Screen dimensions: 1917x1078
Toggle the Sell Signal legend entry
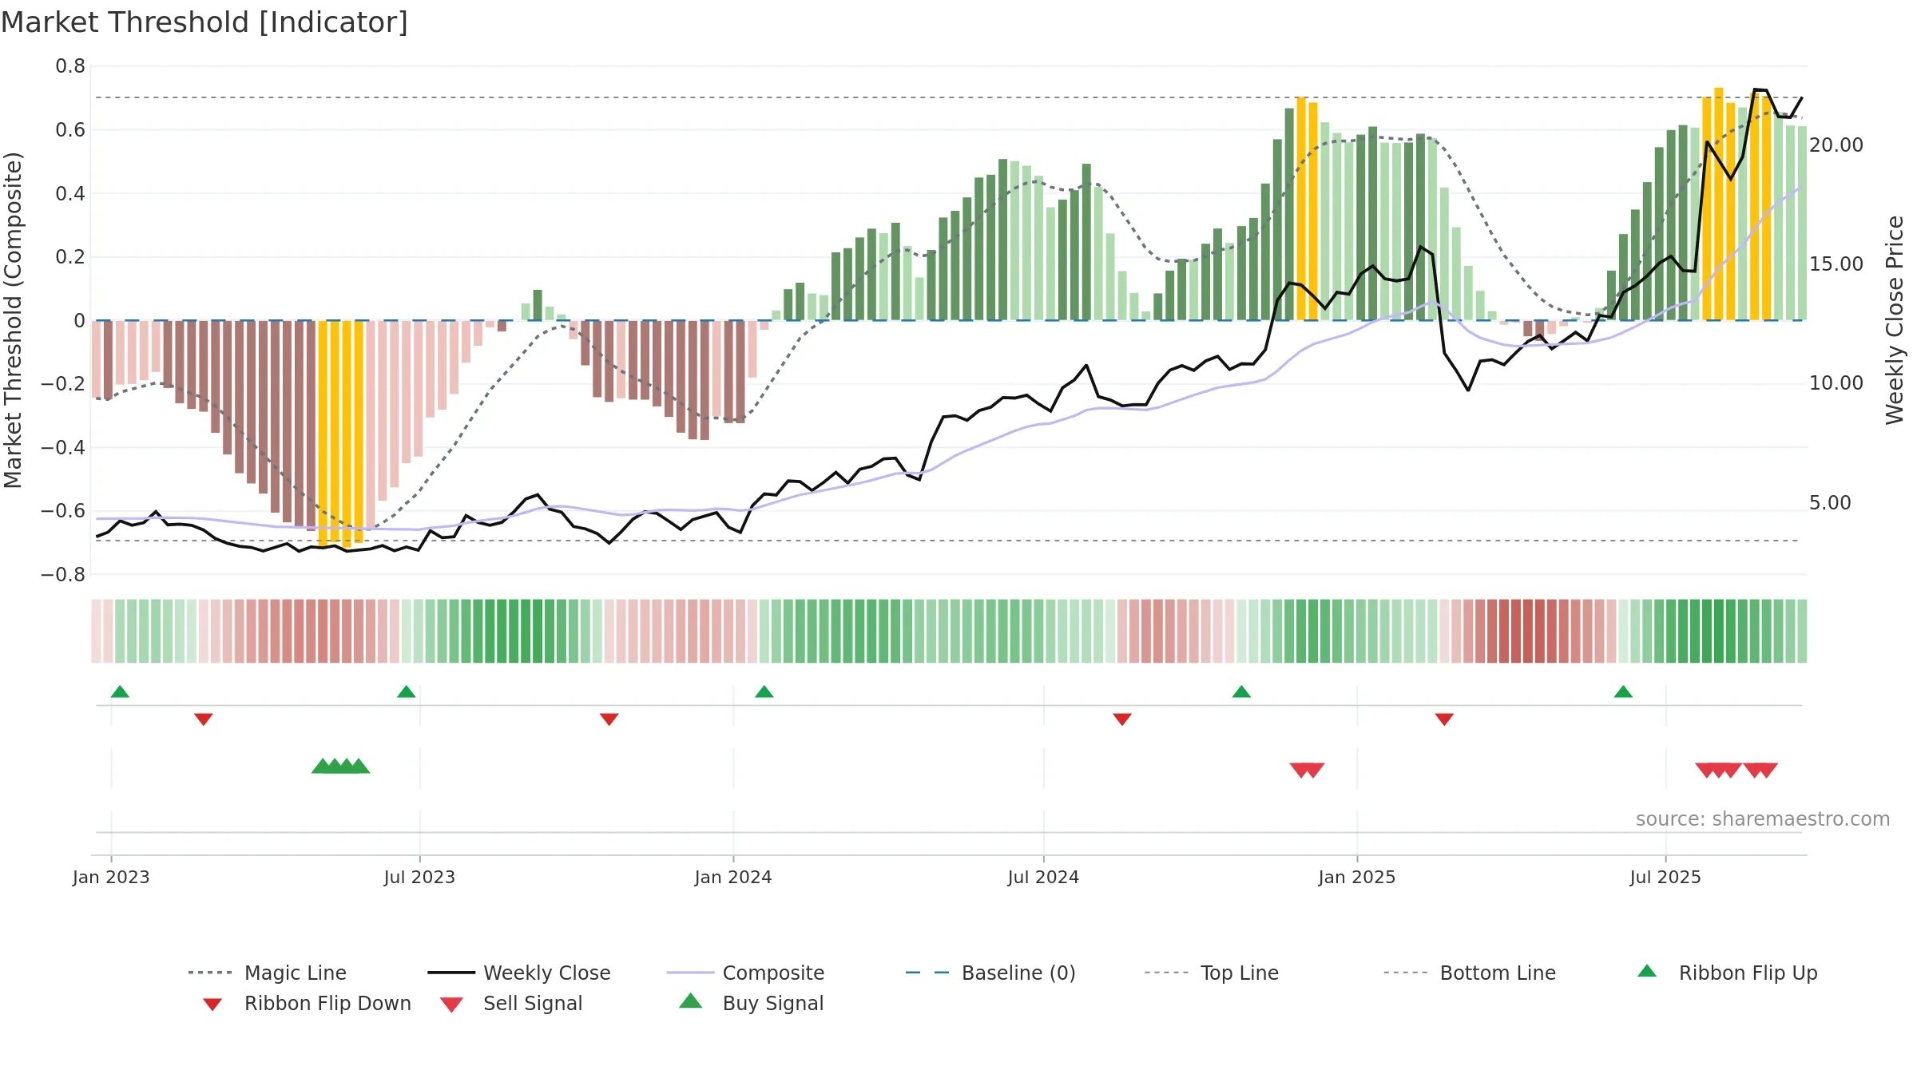coord(510,1003)
